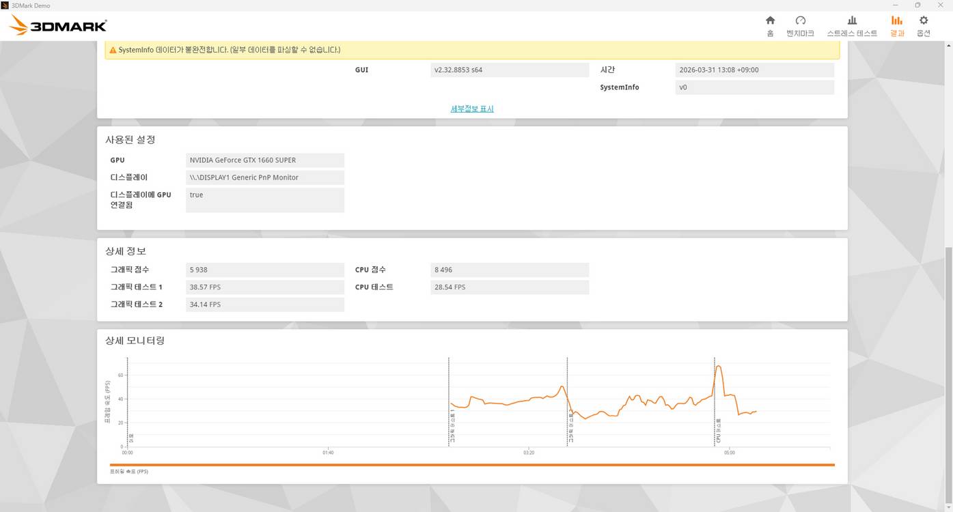Click the GUI version v2.32.8853 field
The width and height of the screenshot is (953, 512).
pyautogui.click(x=509, y=70)
